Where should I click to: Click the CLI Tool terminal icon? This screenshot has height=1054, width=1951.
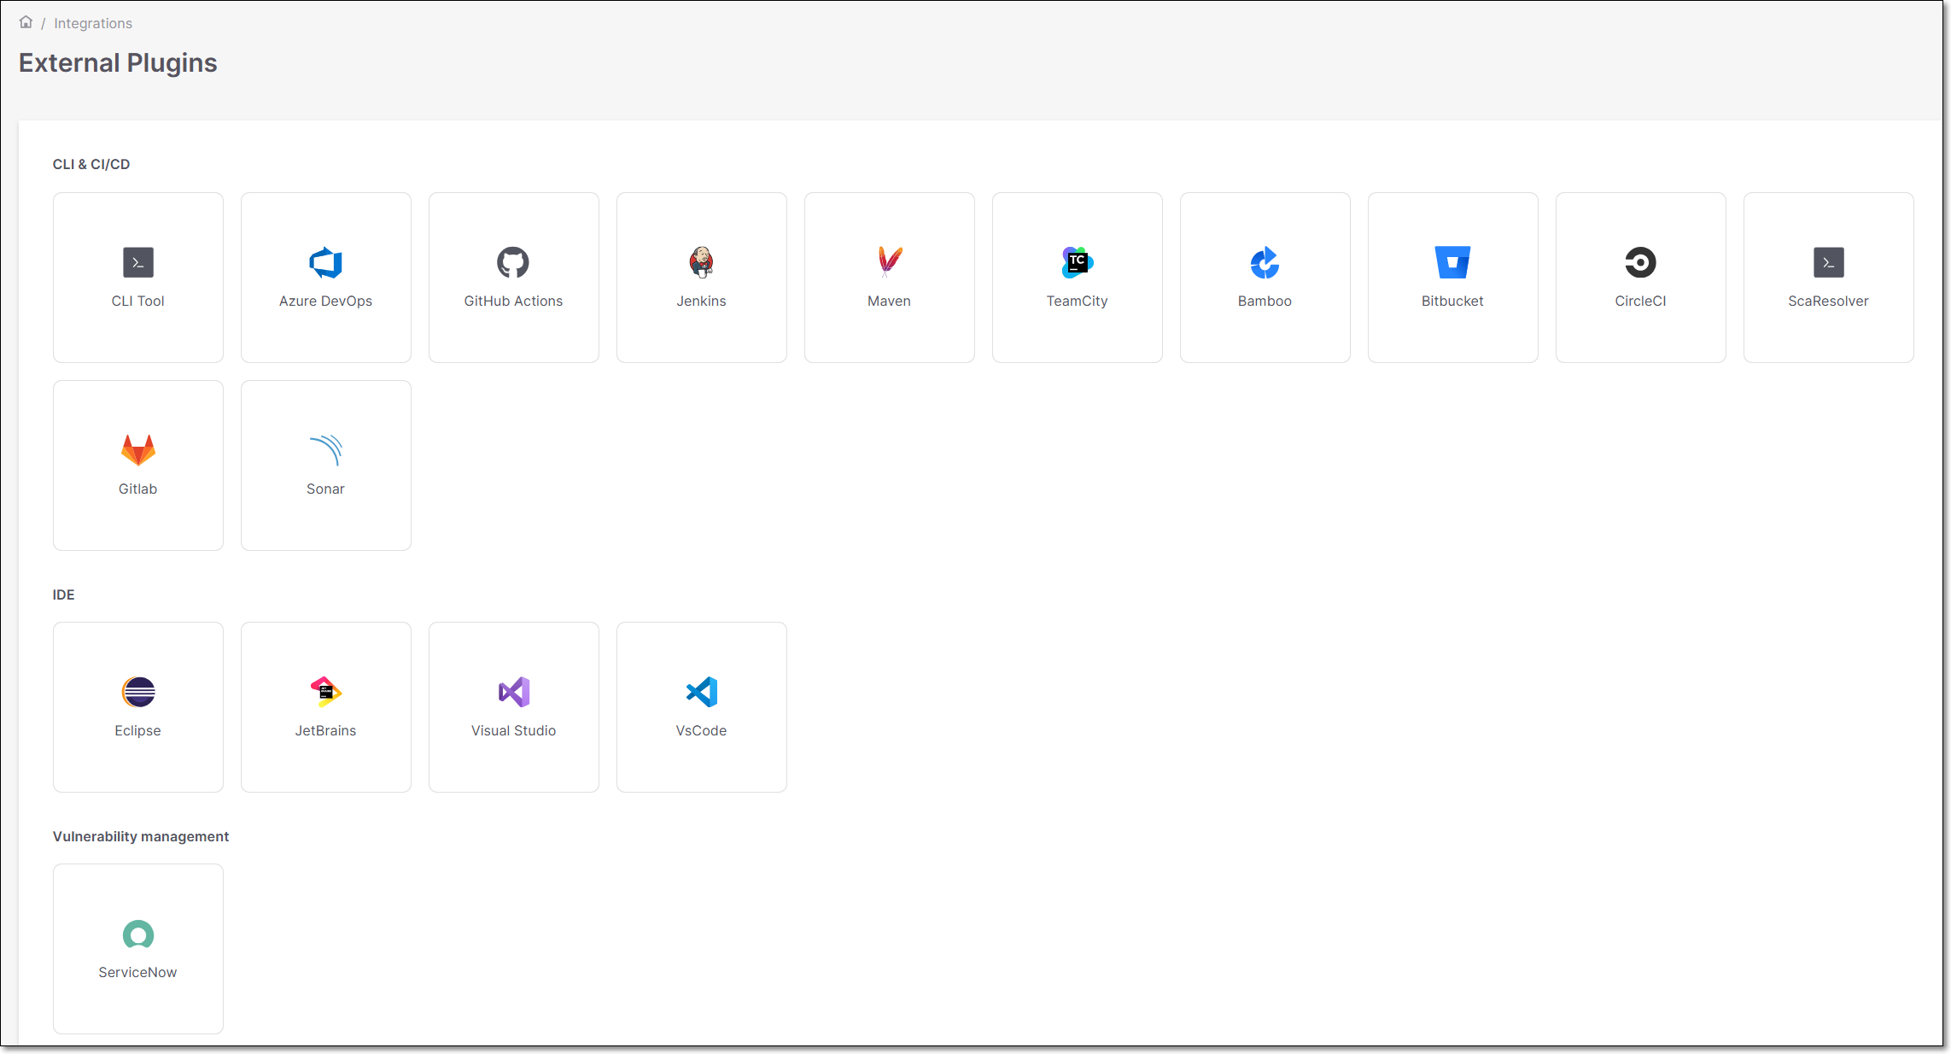pos(138,262)
